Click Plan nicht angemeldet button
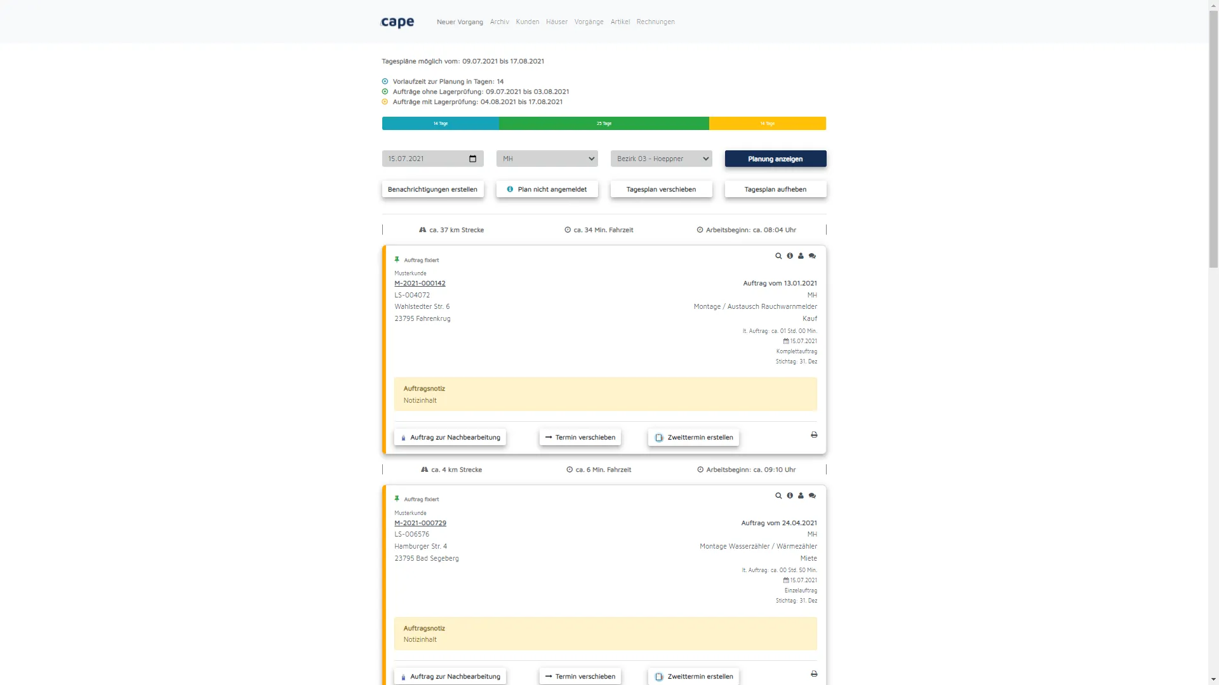The height and width of the screenshot is (685, 1219). click(x=547, y=189)
